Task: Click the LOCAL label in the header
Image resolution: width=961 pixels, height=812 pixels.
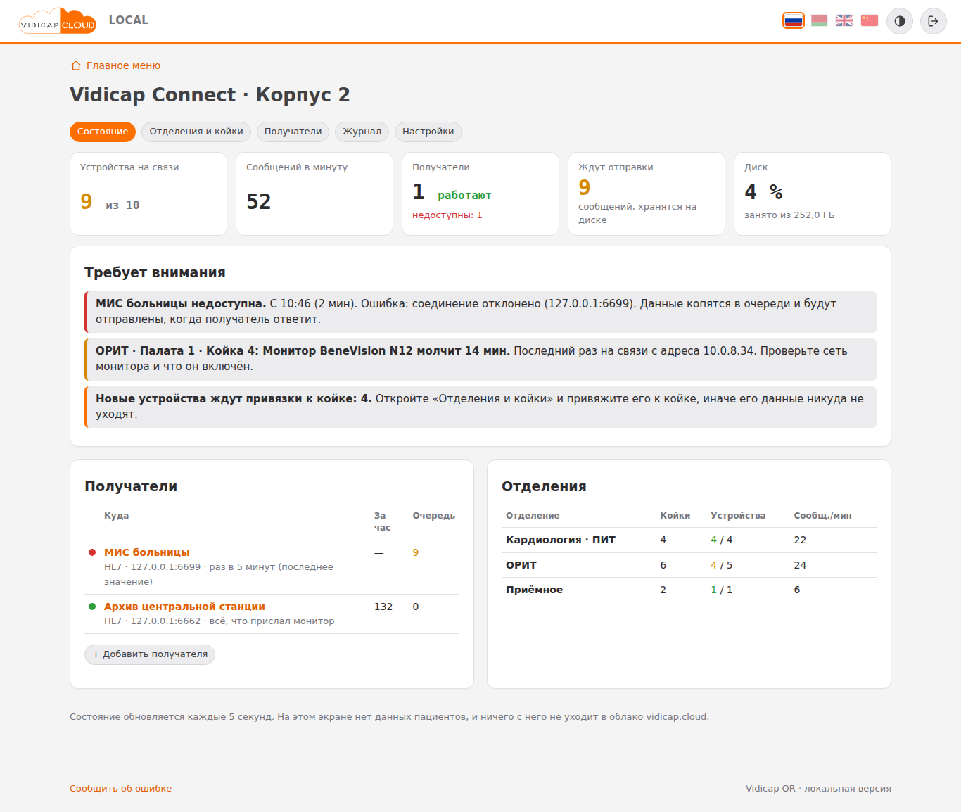Action: pos(129,20)
